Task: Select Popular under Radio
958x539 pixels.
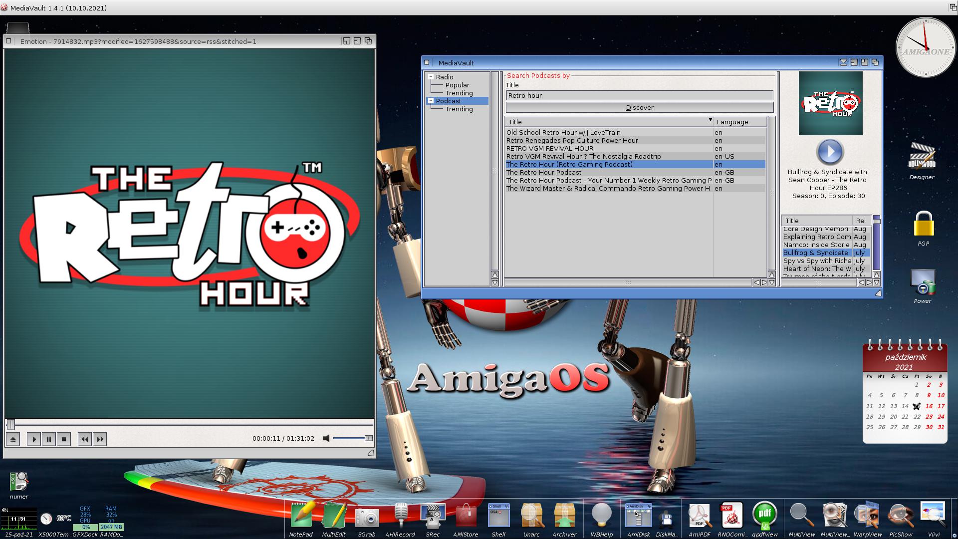Action: click(458, 85)
